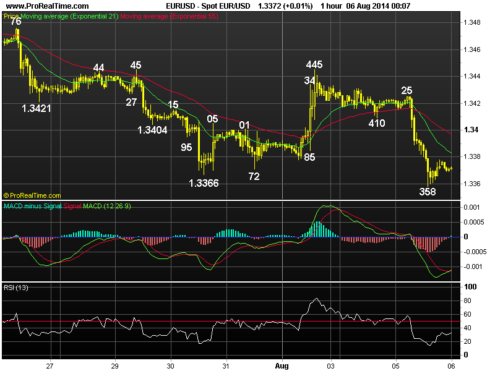Select the cyan "MACD minus Signal" legend label
Image resolution: width=495 pixels, height=371 pixels.
(x=33, y=206)
